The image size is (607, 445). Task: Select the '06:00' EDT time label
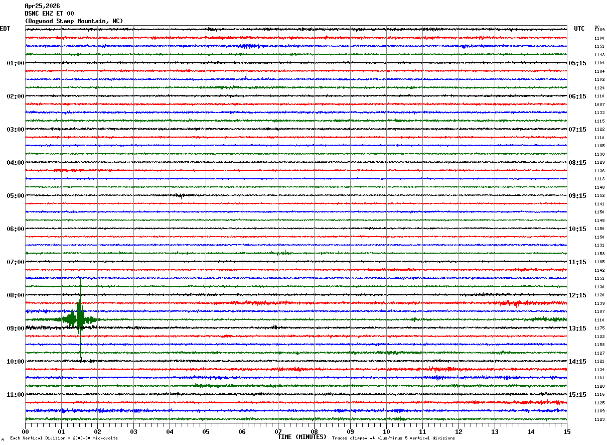pyautogui.click(x=16, y=229)
